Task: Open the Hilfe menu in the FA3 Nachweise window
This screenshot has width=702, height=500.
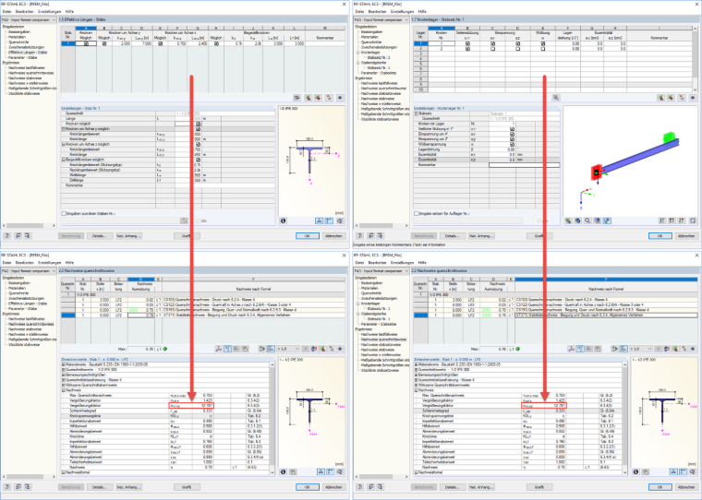Action: (422, 263)
